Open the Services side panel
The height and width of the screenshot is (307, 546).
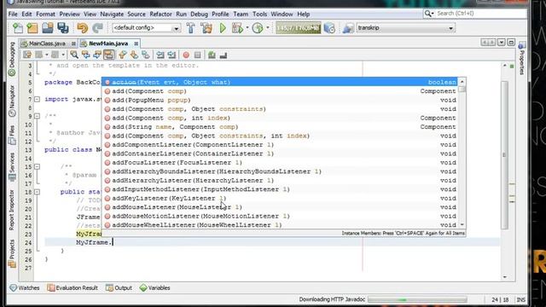pos(12,167)
